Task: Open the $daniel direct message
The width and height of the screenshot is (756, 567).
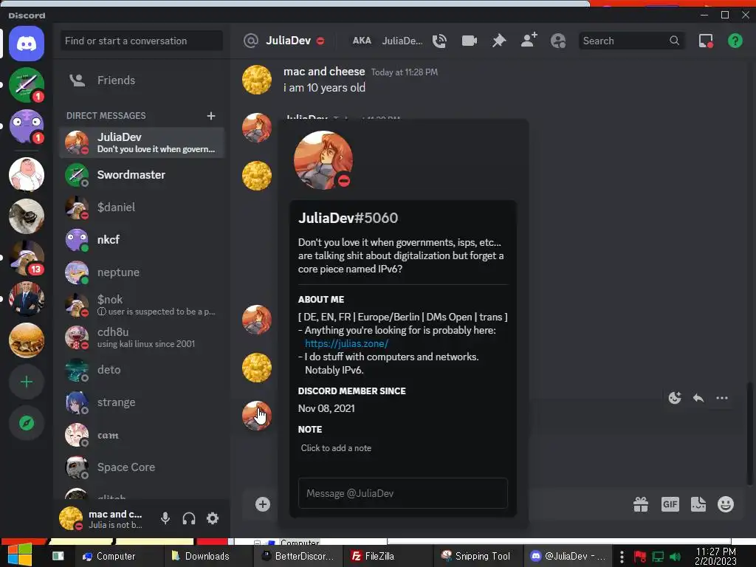Action: pos(142,207)
